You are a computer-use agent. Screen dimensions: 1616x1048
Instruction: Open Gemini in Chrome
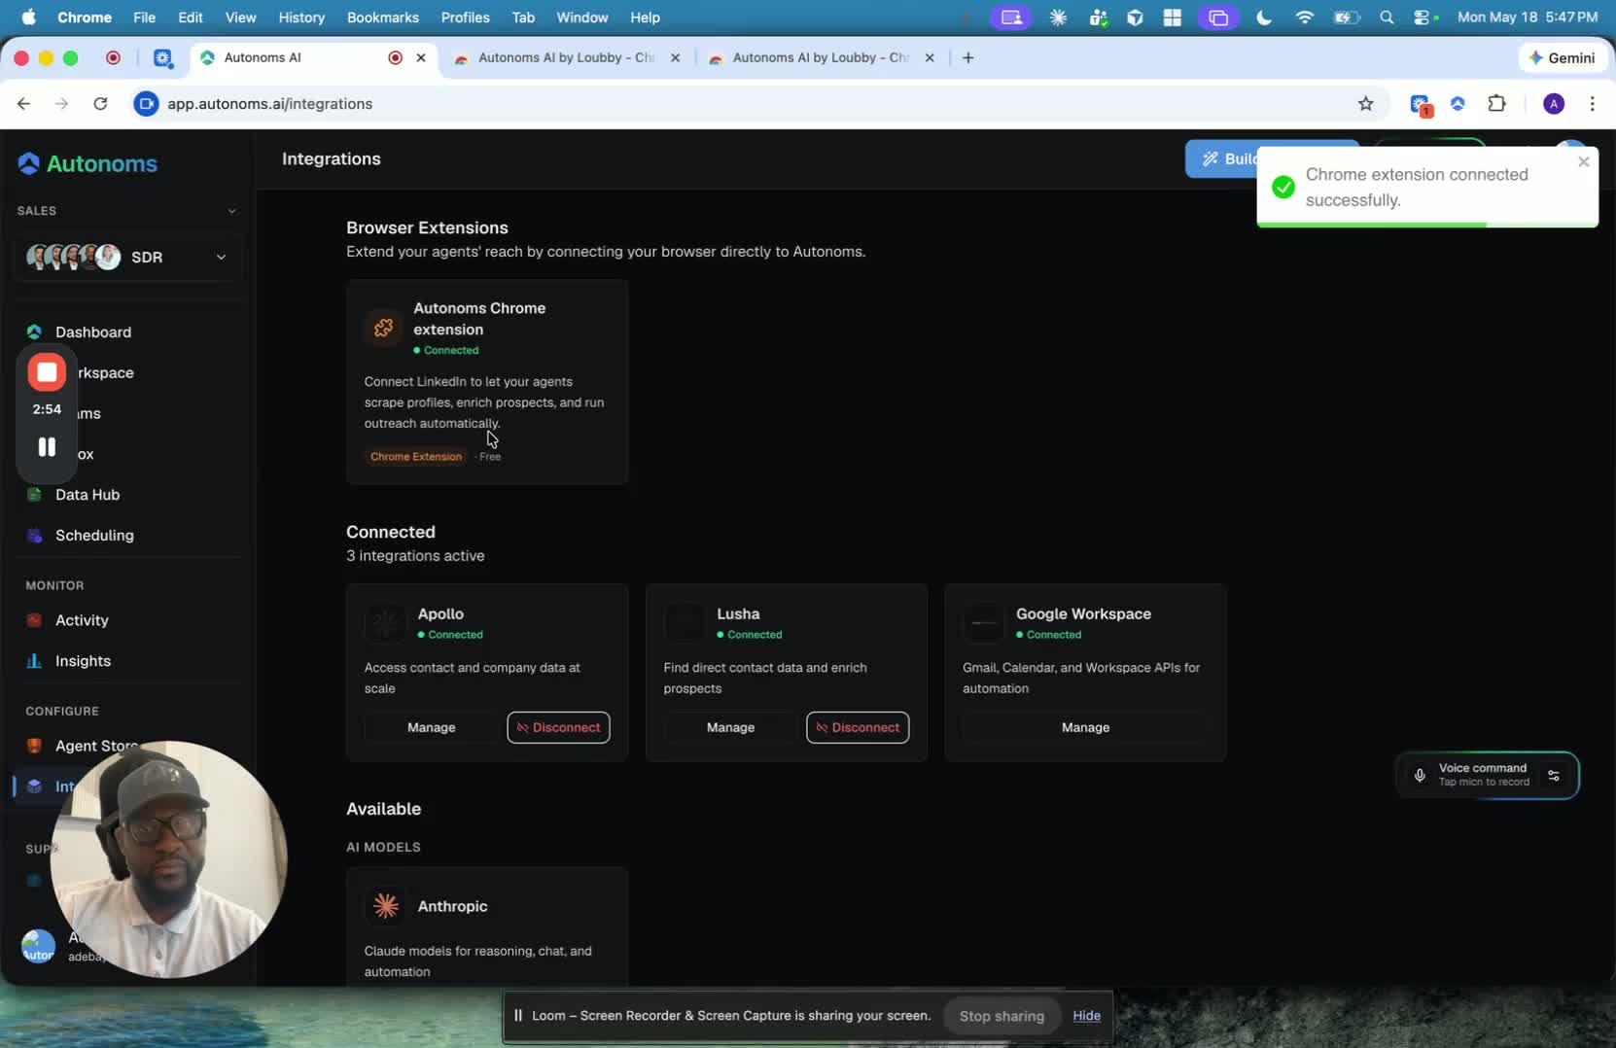[1562, 58]
